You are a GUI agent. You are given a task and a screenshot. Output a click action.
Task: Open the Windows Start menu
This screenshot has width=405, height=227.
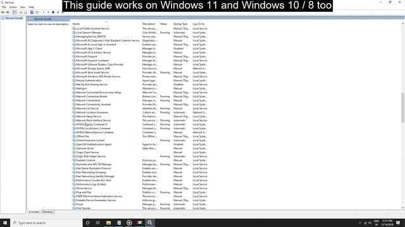[x=5, y=223]
